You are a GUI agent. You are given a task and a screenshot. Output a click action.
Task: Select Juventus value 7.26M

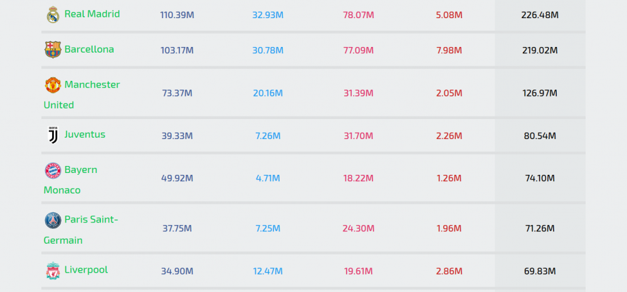point(268,136)
